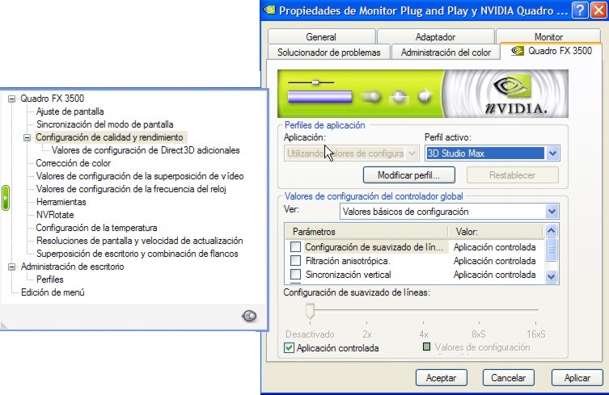Click the Aceptar button
Screen dimensions: 609x395
pos(442,377)
